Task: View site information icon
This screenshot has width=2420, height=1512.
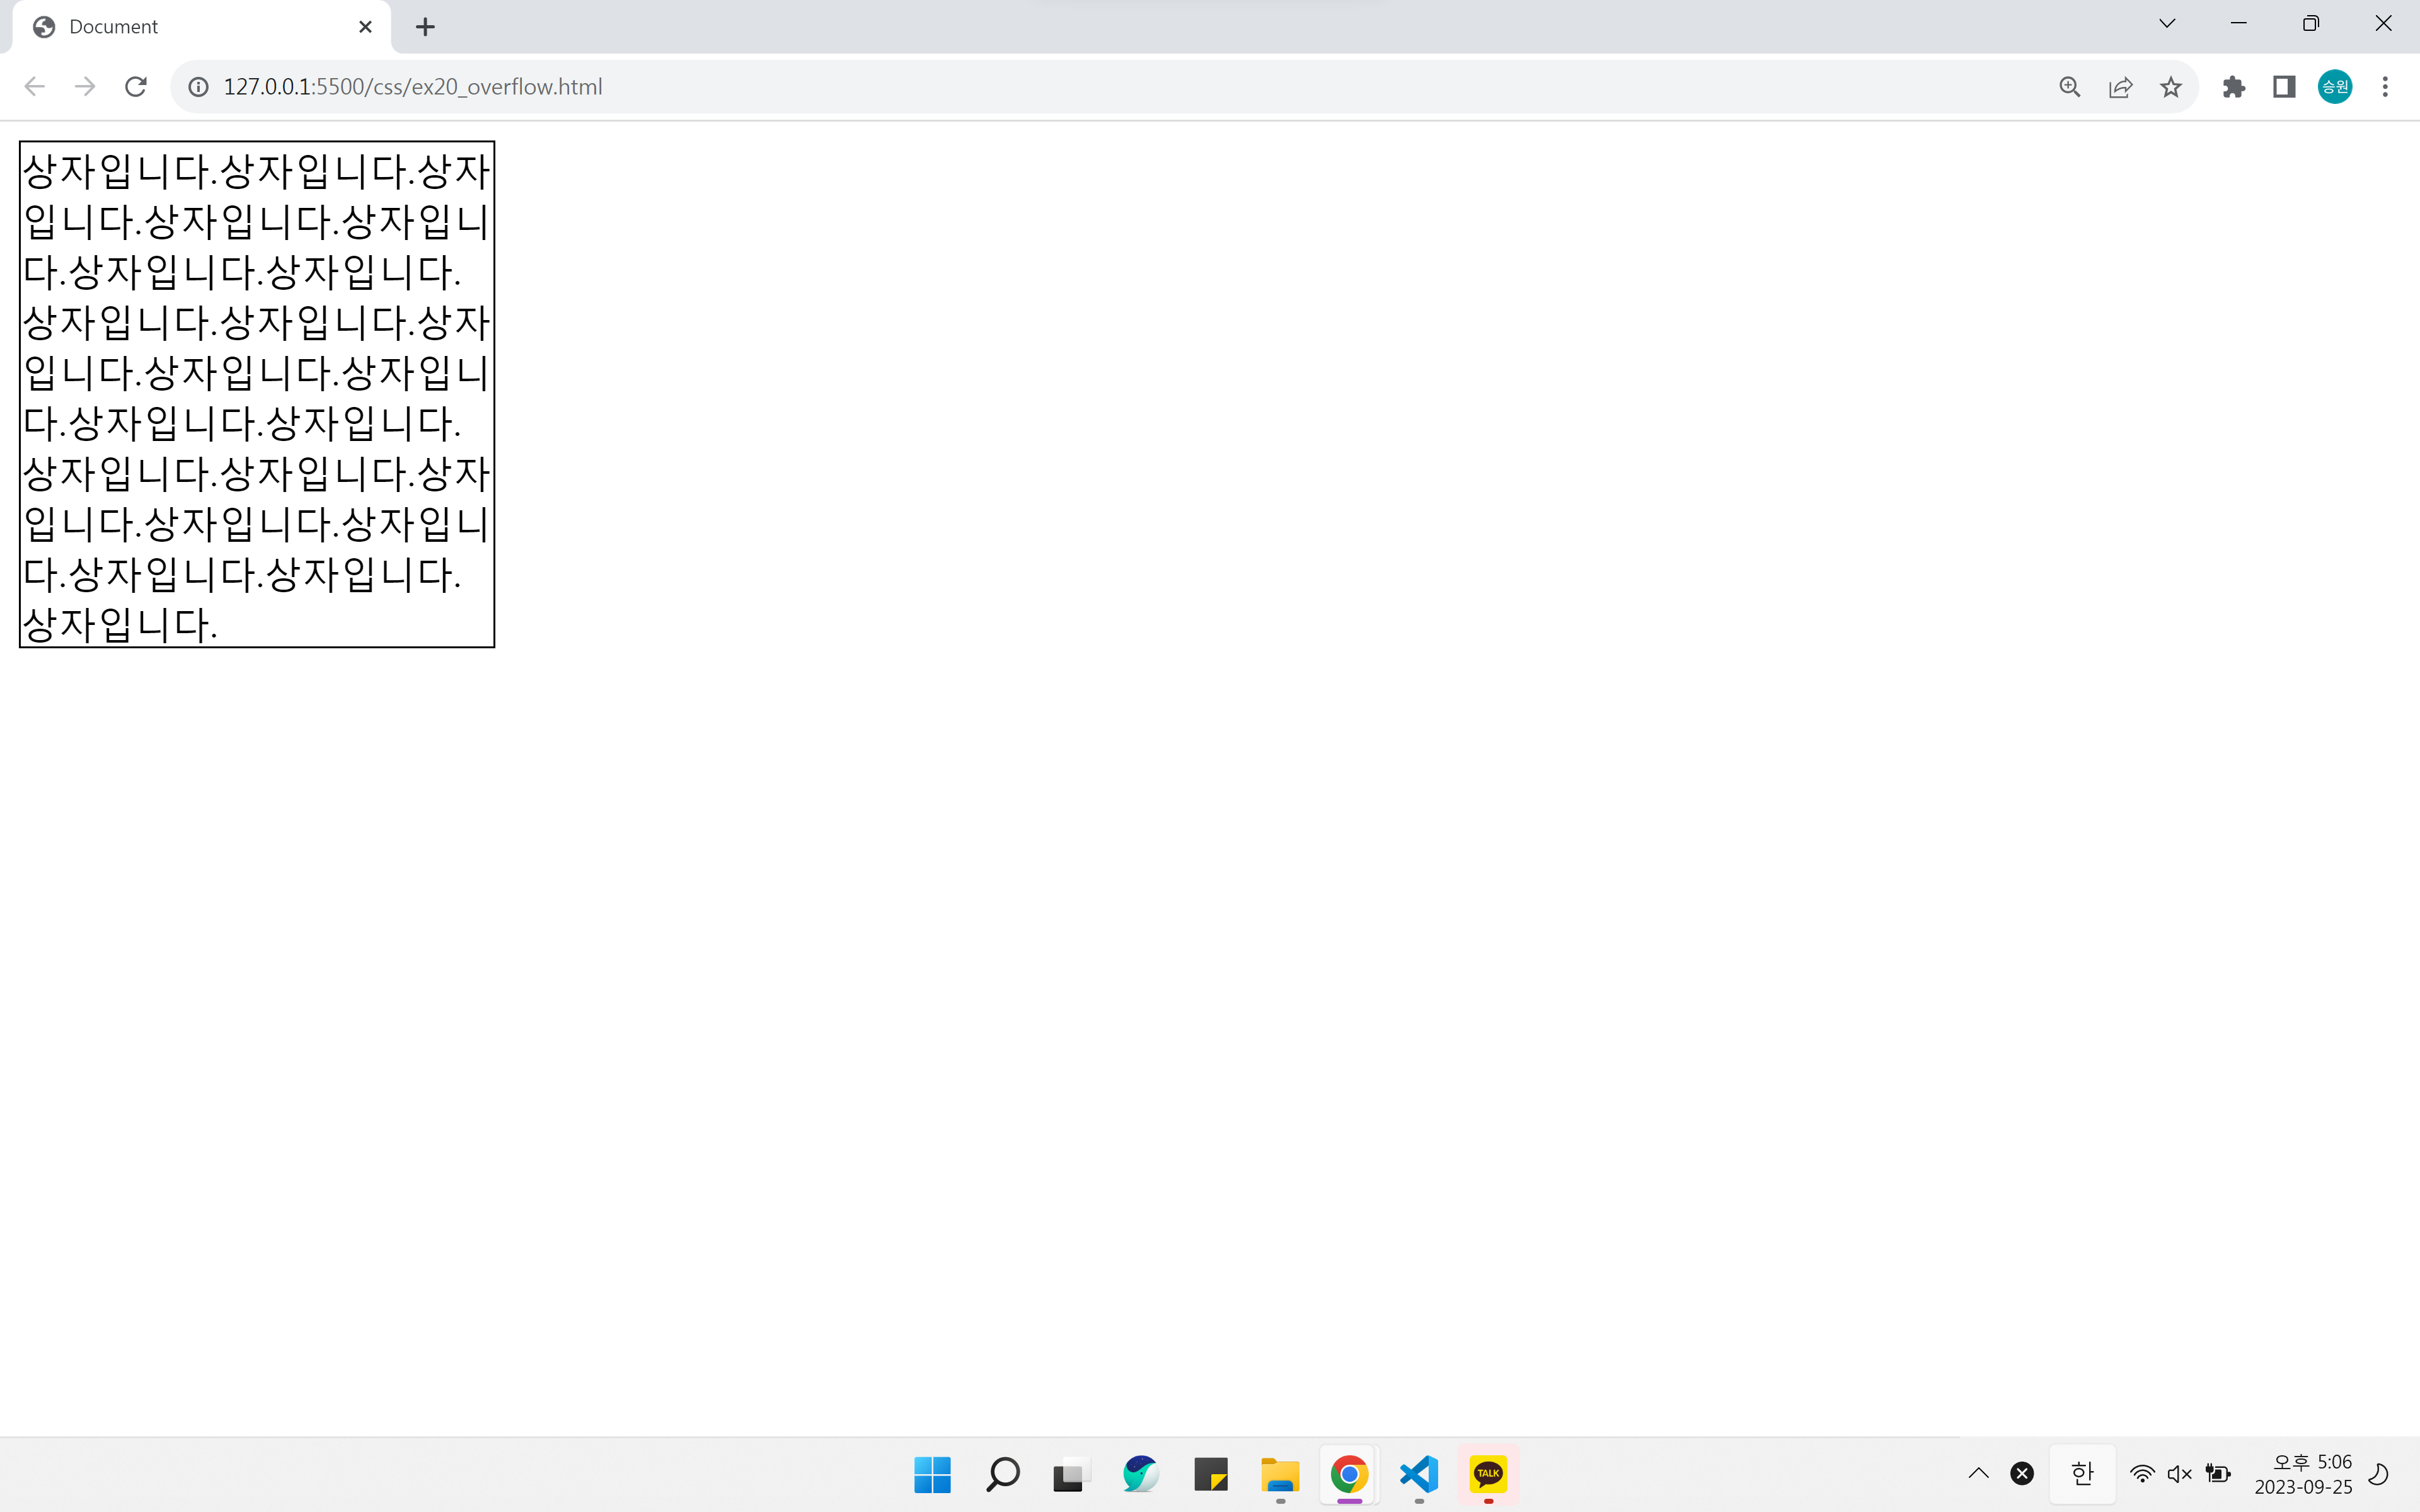Action: pos(199,87)
